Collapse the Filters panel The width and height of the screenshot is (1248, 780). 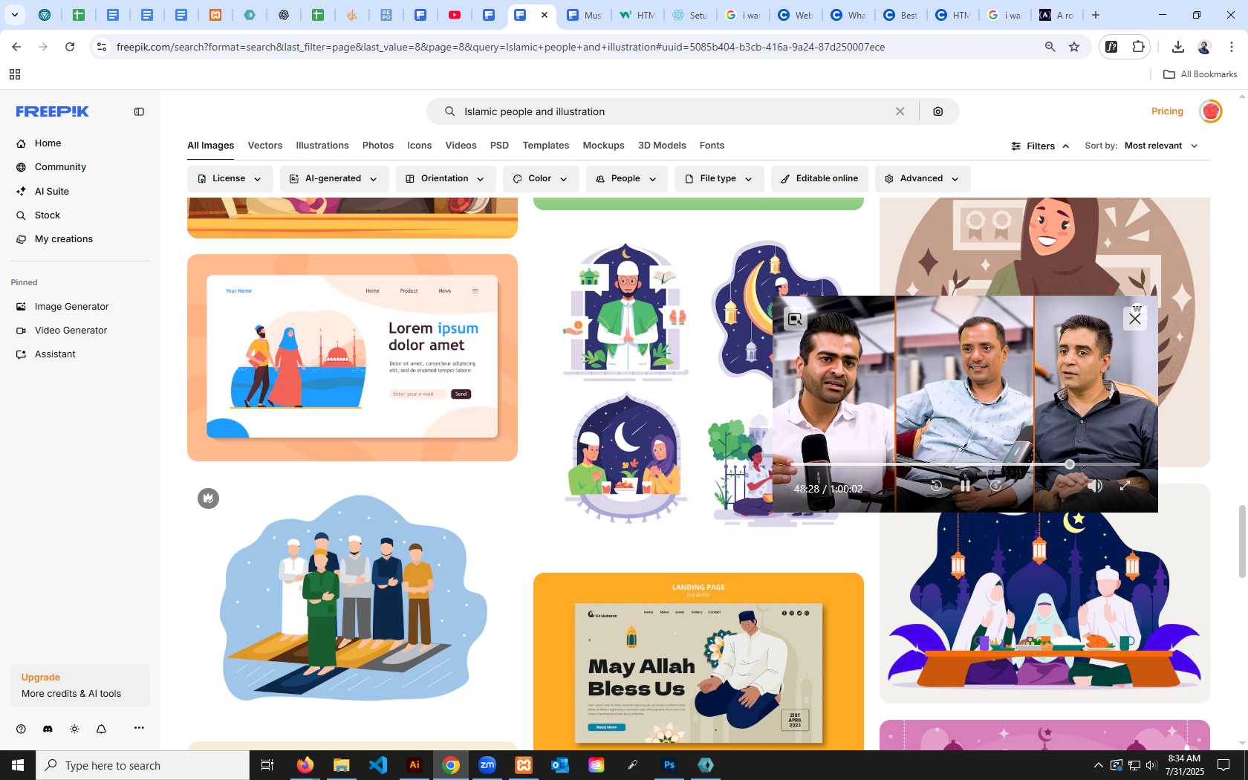tap(1040, 146)
